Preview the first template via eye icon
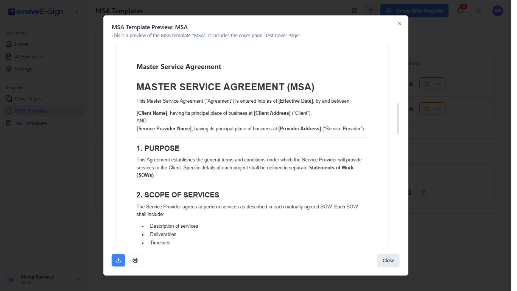Screen dimensions: 517x291 click(411, 84)
